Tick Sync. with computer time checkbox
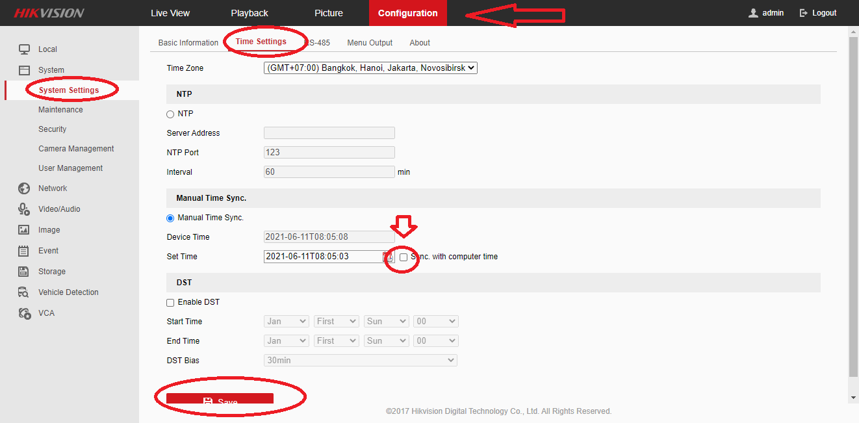The image size is (859, 423). pos(404,257)
